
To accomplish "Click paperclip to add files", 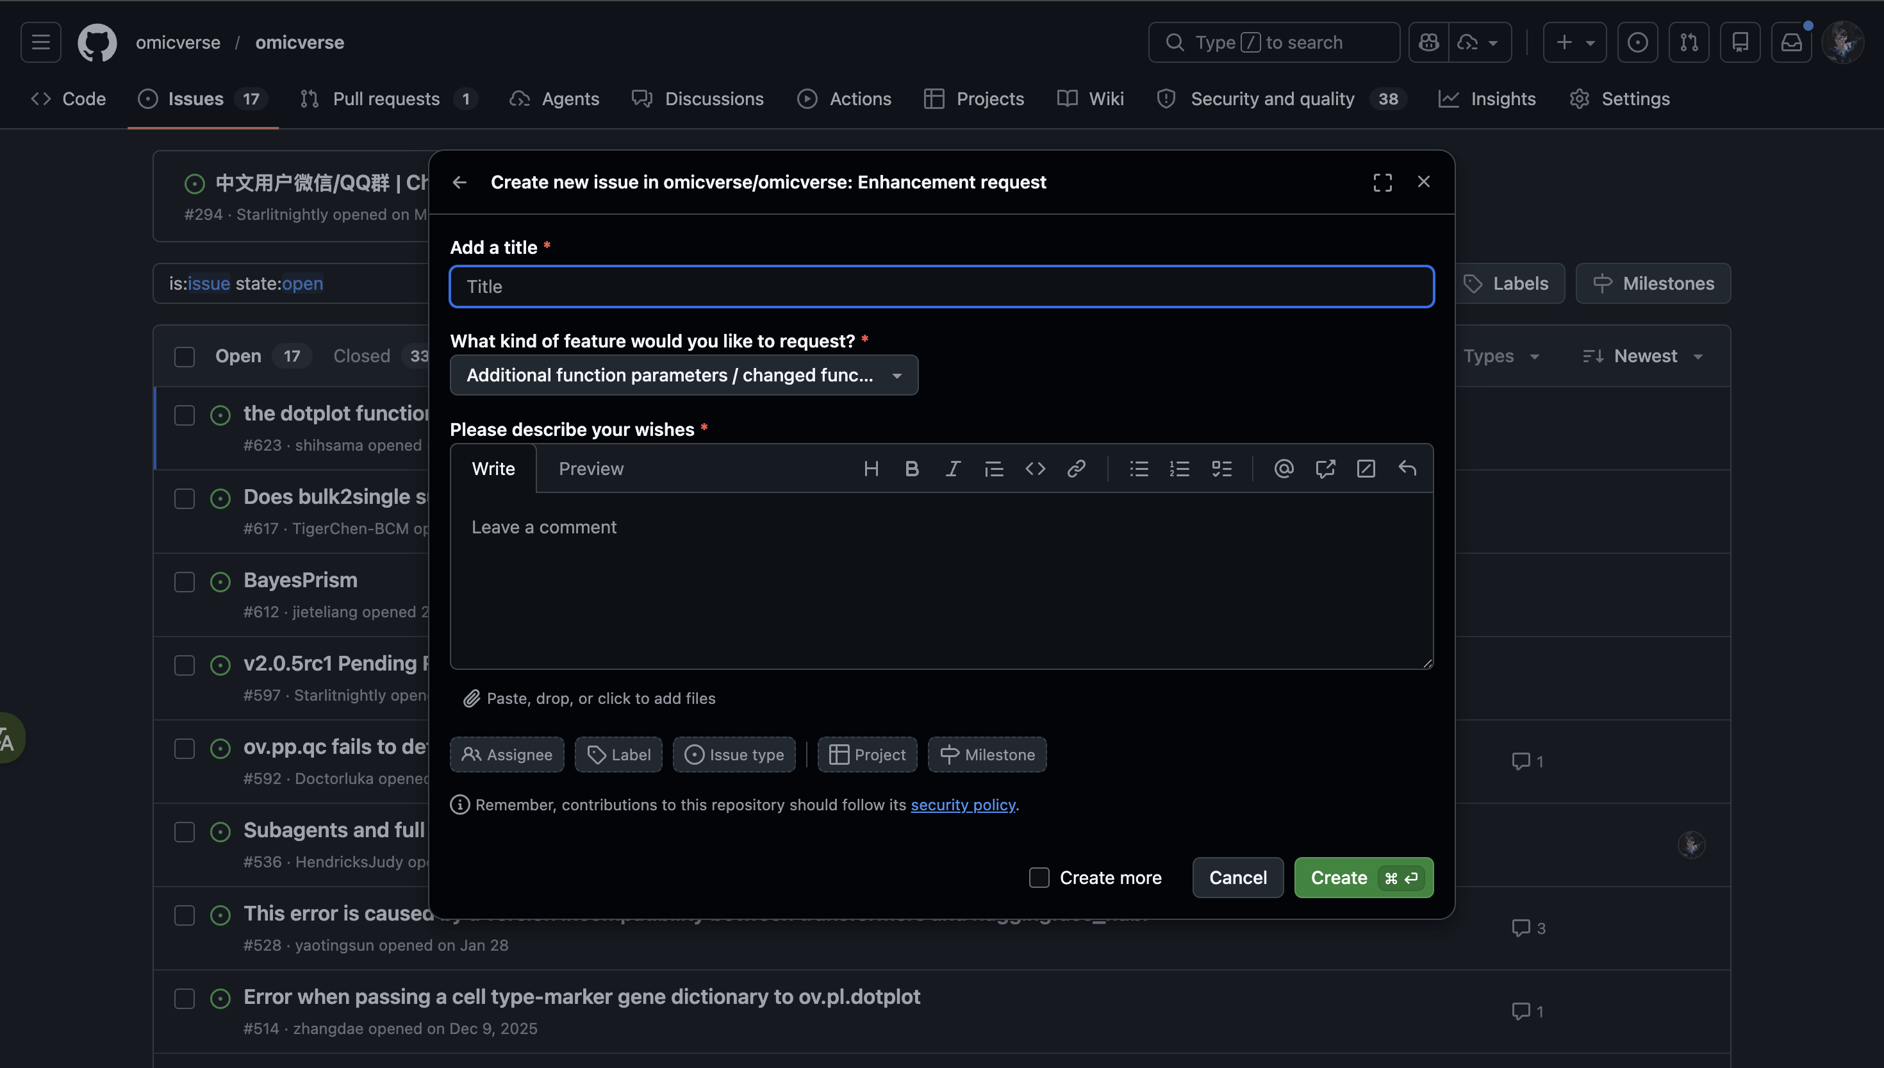I will [x=470, y=698].
